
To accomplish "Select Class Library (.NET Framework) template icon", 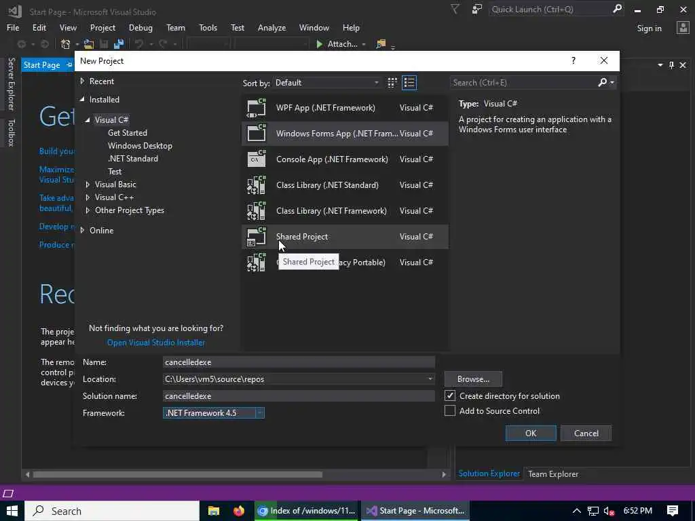I will [256, 210].
